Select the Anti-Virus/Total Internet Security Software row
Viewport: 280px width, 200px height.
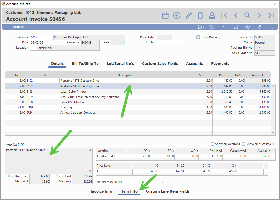[x=138, y=97]
